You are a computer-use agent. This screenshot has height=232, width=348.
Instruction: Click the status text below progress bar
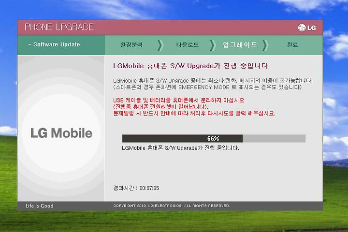(180, 148)
